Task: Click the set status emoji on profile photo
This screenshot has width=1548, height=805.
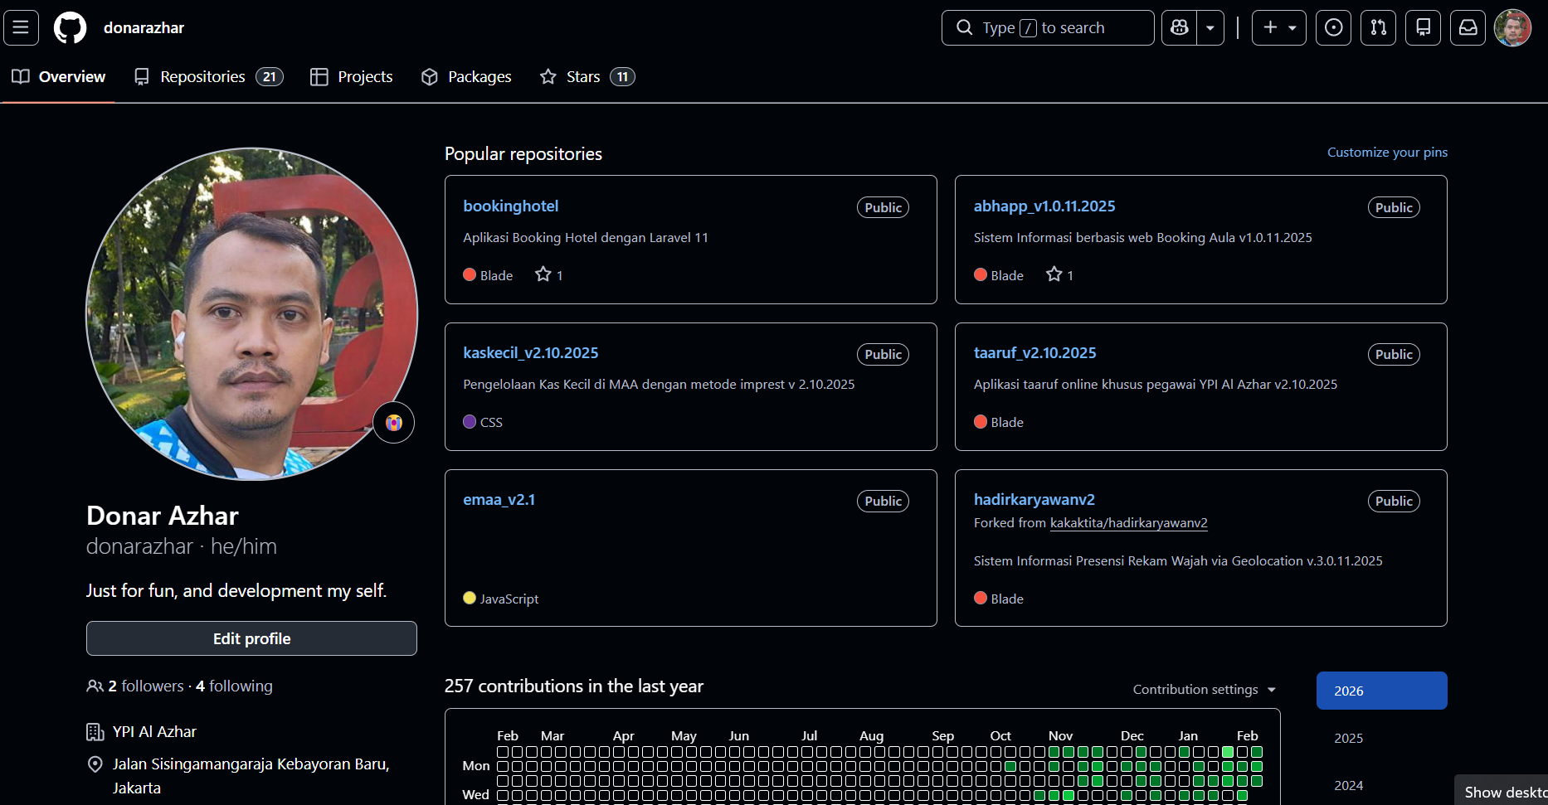Action: (x=393, y=423)
